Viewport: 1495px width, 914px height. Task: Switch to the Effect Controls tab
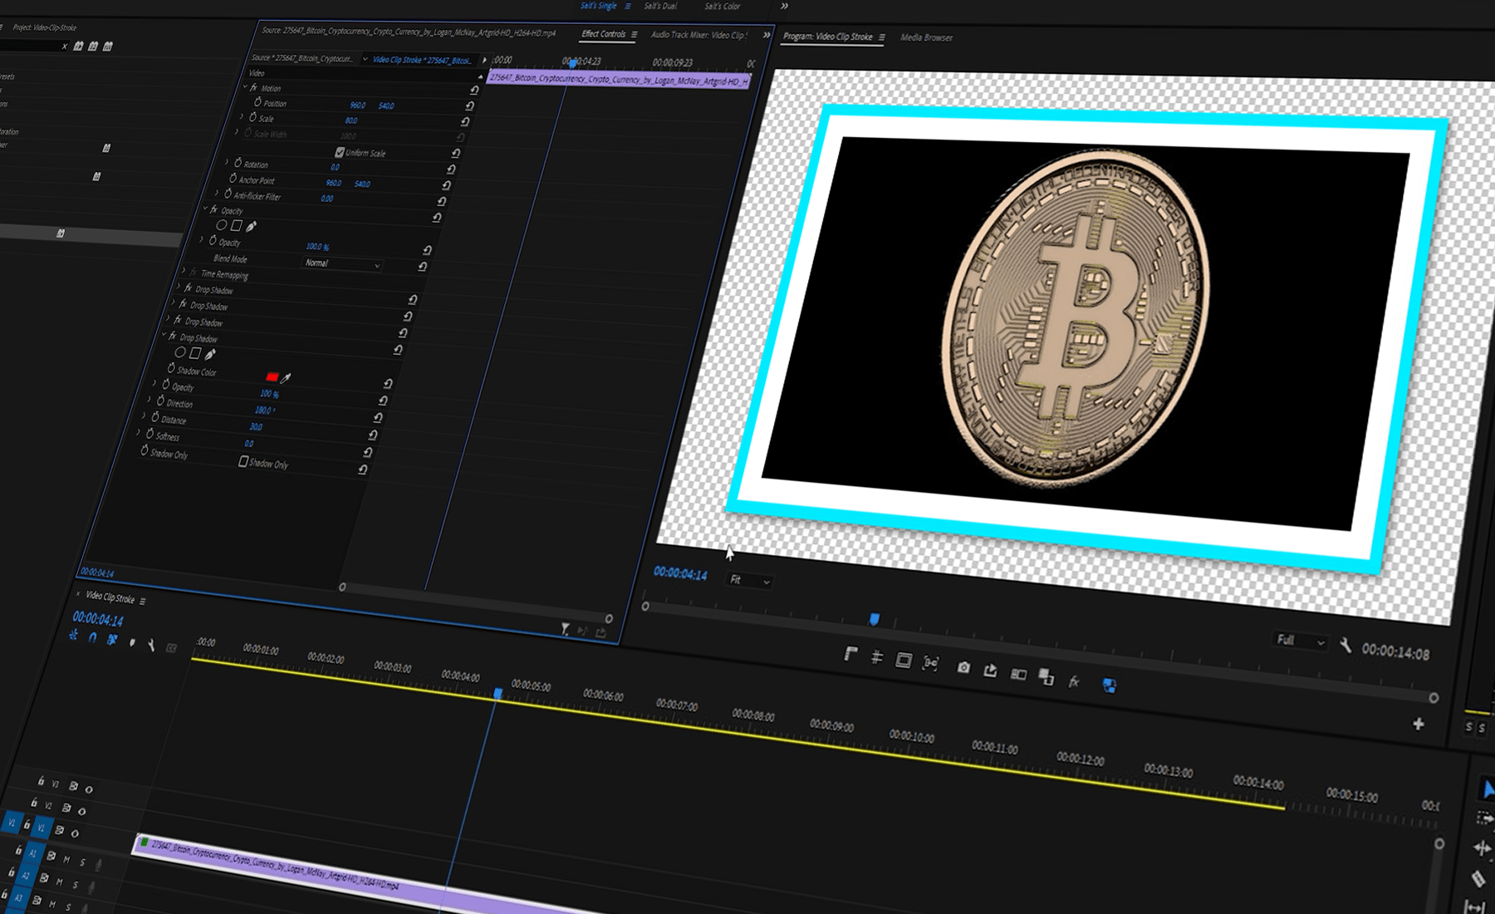click(x=604, y=34)
